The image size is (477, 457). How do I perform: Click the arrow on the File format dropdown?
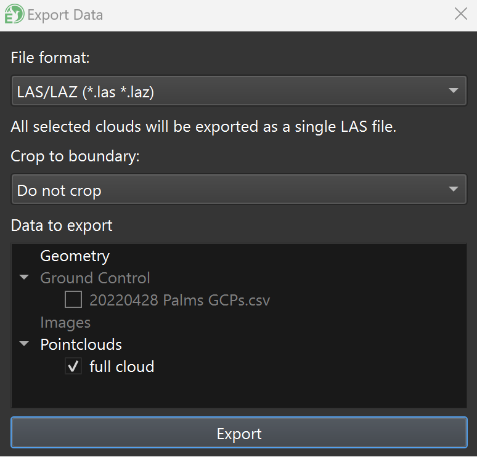454,92
